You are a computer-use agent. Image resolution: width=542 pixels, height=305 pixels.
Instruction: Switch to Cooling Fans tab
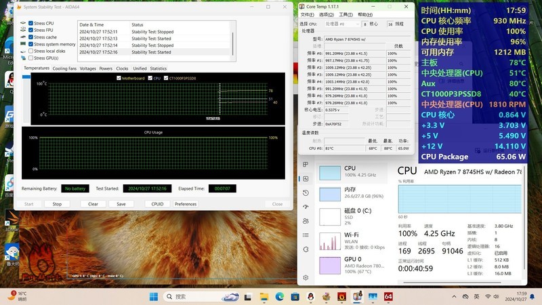click(64, 68)
